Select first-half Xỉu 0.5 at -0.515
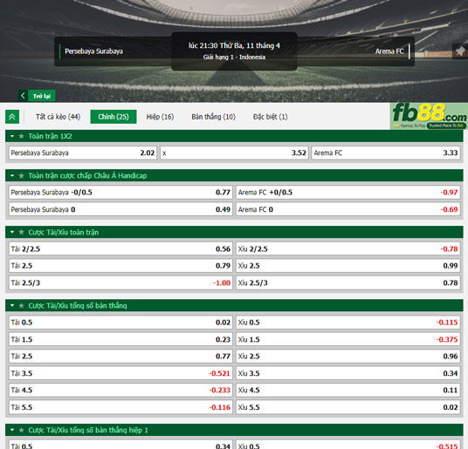 point(348,445)
